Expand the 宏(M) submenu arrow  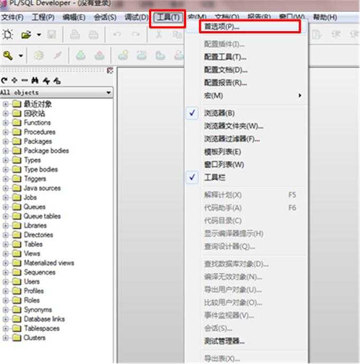pos(300,96)
